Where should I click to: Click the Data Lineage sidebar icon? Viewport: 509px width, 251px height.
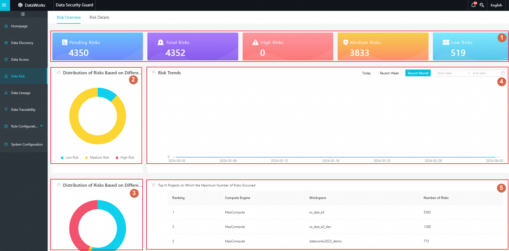coord(6,93)
